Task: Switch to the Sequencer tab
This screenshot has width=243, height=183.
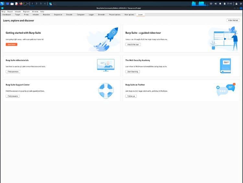Action: [58, 15]
